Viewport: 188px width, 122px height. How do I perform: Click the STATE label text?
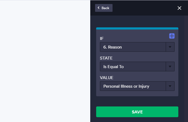tap(106, 58)
